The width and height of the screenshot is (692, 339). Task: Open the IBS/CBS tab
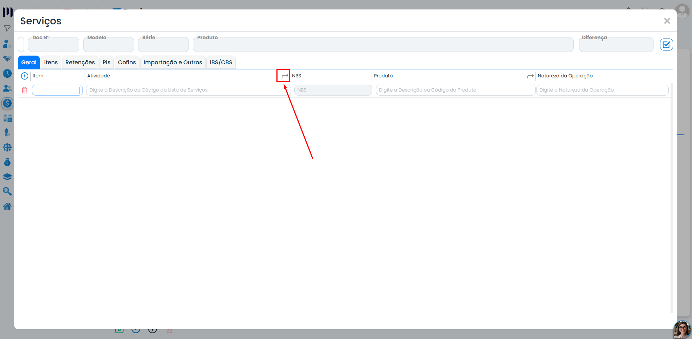pos(221,62)
